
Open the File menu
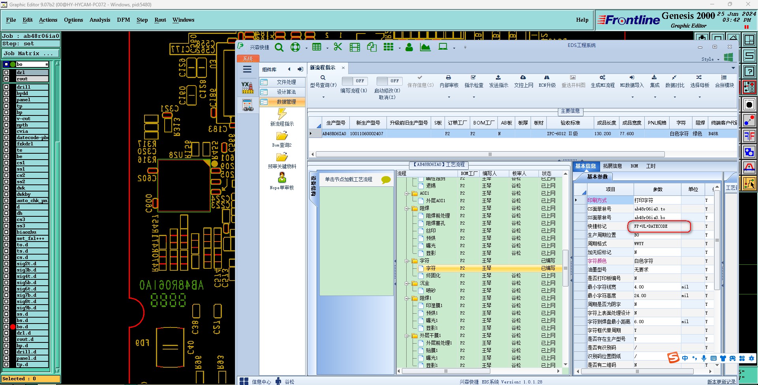click(11, 20)
